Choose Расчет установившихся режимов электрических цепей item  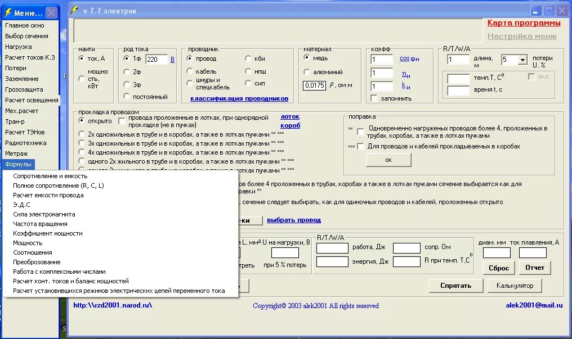[119, 291]
